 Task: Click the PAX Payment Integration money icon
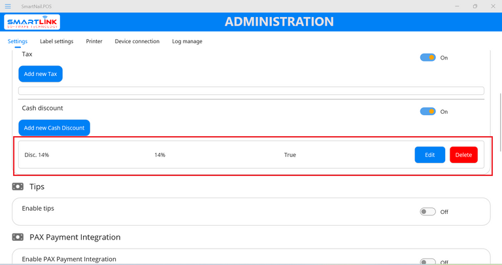(18, 237)
